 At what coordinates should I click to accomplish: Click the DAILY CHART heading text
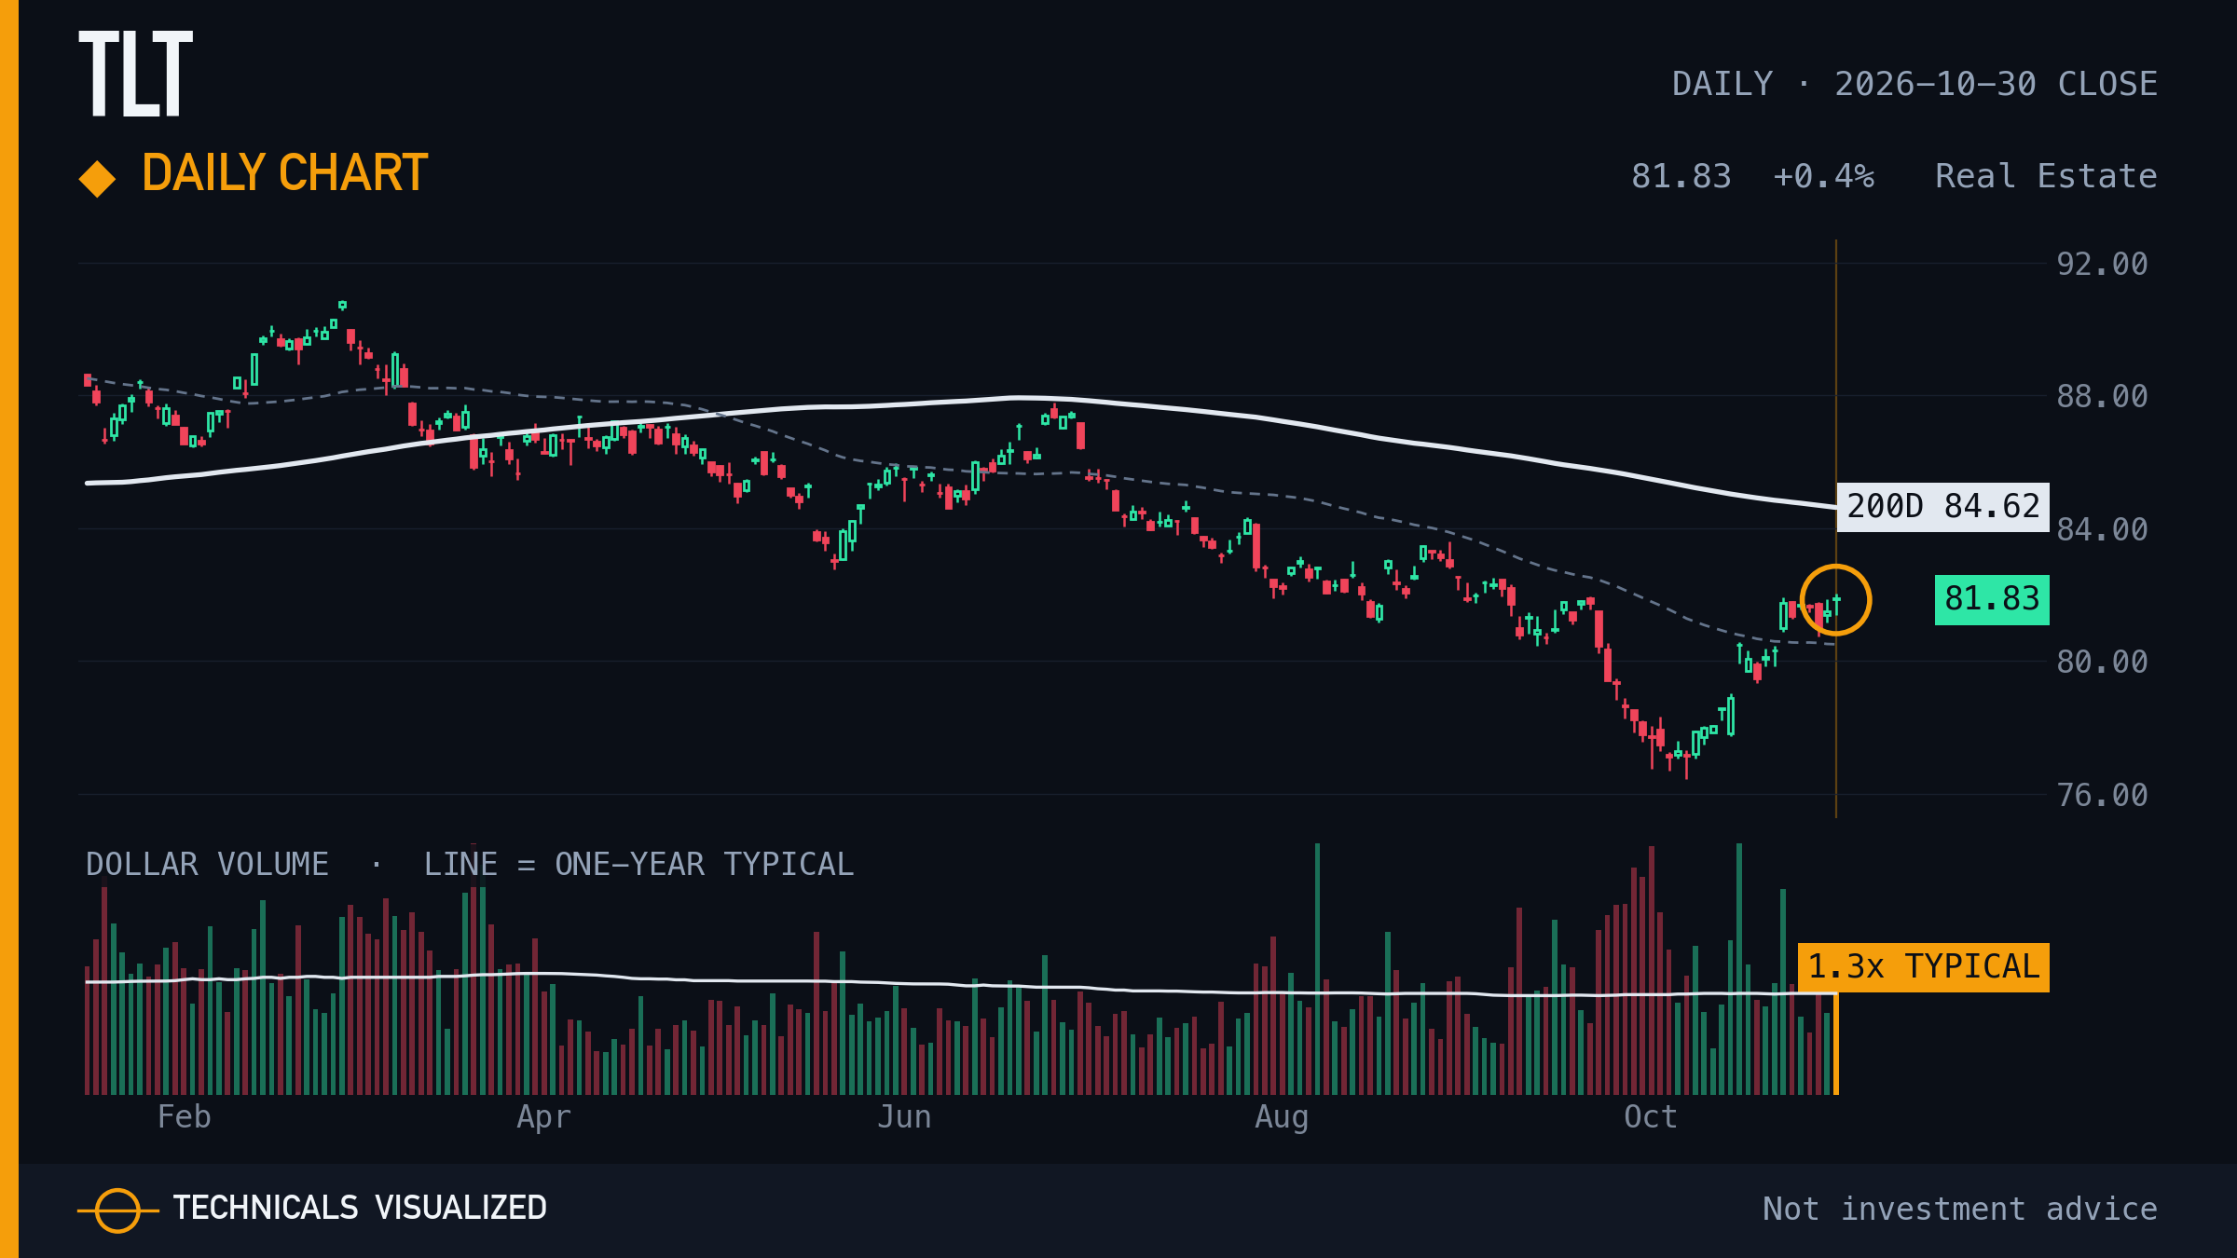click(284, 173)
